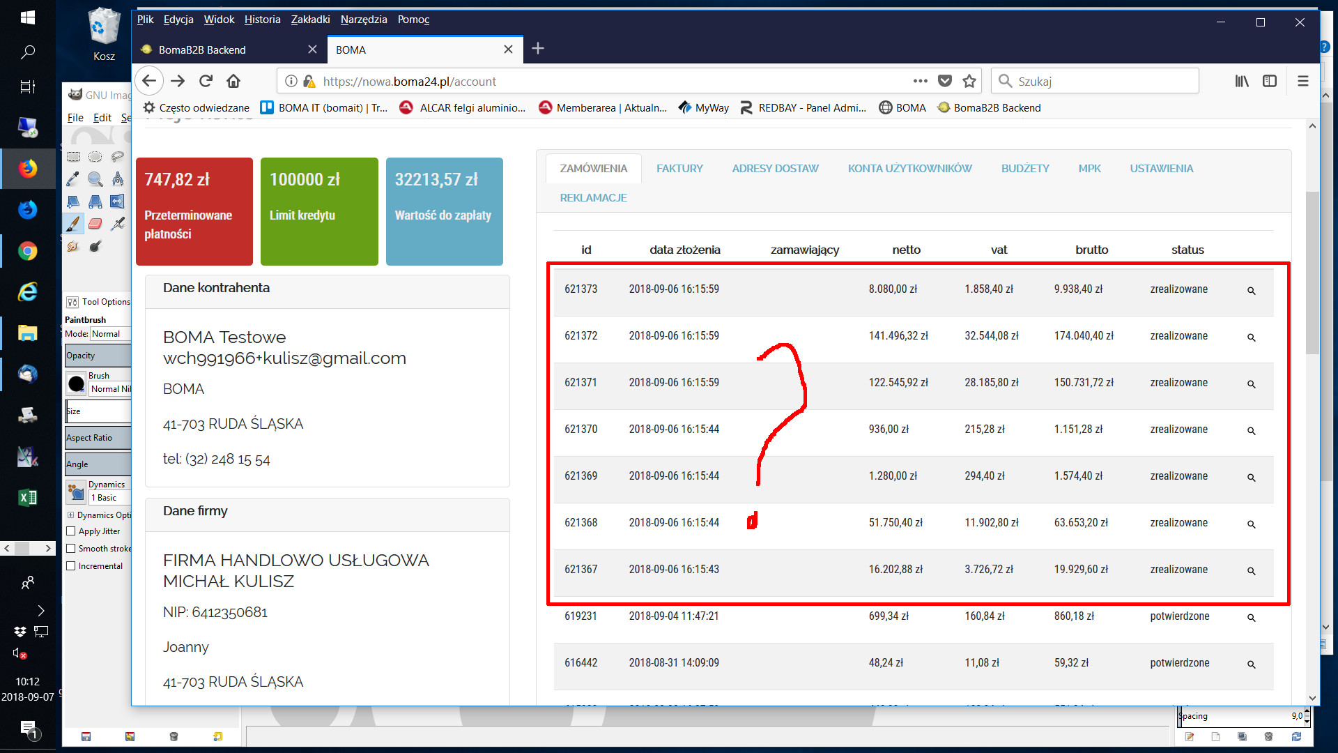The height and width of the screenshot is (753, 1338).
Task: Toggle the Incremental checkbox
Action: coord(71,566)
